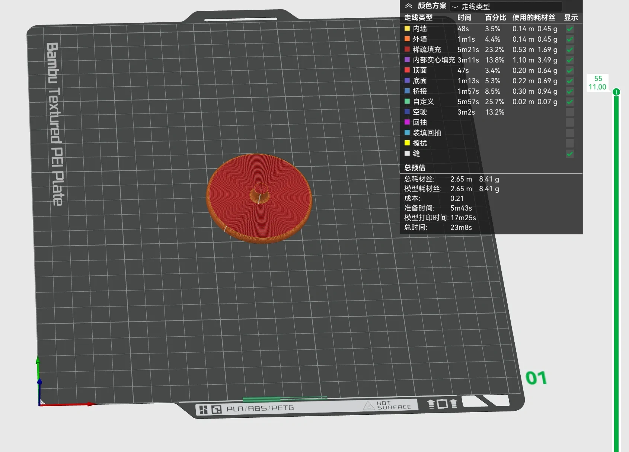Viewport: 629px width, 452px height.
Task: Click the orange 外墙 color swatch
Action: (407, 39)
